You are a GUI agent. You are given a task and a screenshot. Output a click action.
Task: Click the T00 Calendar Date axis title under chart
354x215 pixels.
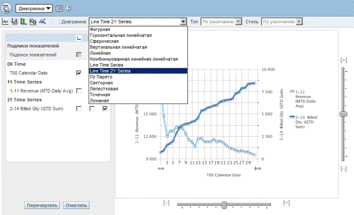223,175
